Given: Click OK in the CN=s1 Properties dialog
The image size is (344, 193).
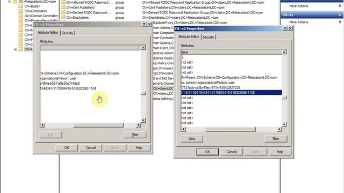Looking at the screenshot, I should 67,148.
